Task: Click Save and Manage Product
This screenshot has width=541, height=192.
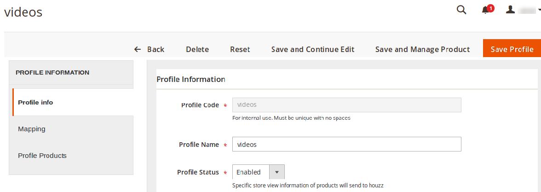Action: pos(422,49)
